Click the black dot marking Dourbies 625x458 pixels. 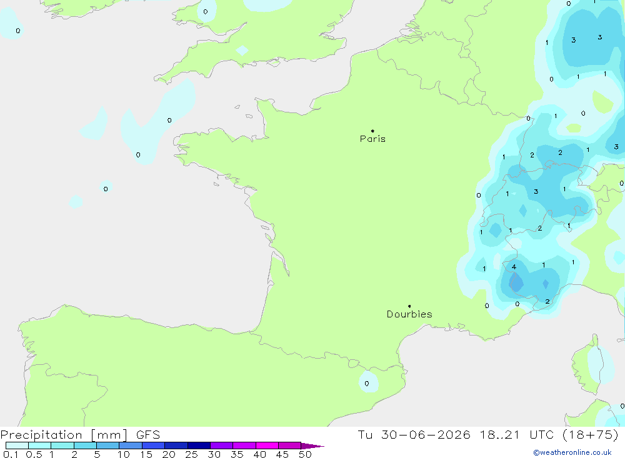(409, 306)
